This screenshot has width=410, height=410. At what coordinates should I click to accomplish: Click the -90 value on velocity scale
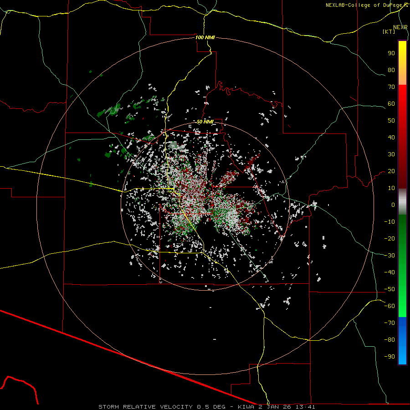point(389,357)
